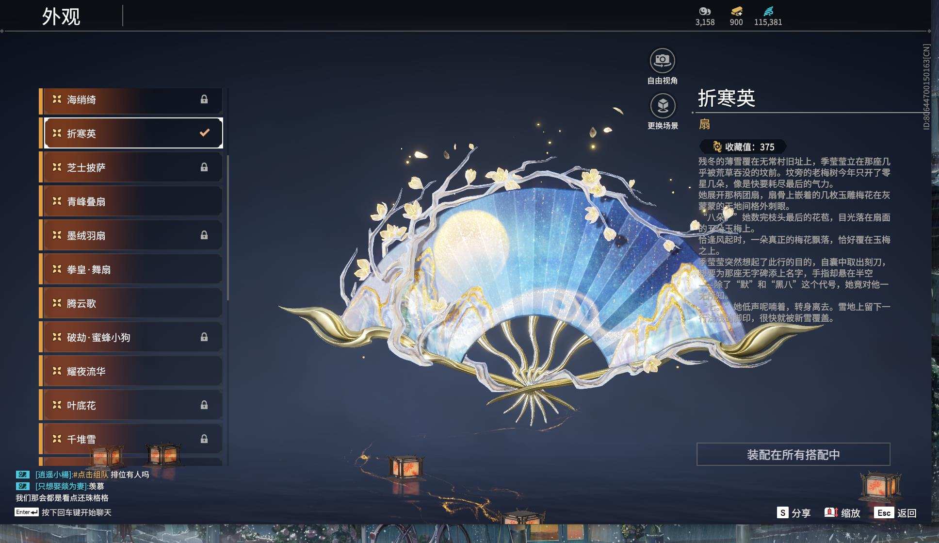This screenshot has width=939, height=543.
Task: Click the lock icon on 芝士披萨
Action: point(204,167)
